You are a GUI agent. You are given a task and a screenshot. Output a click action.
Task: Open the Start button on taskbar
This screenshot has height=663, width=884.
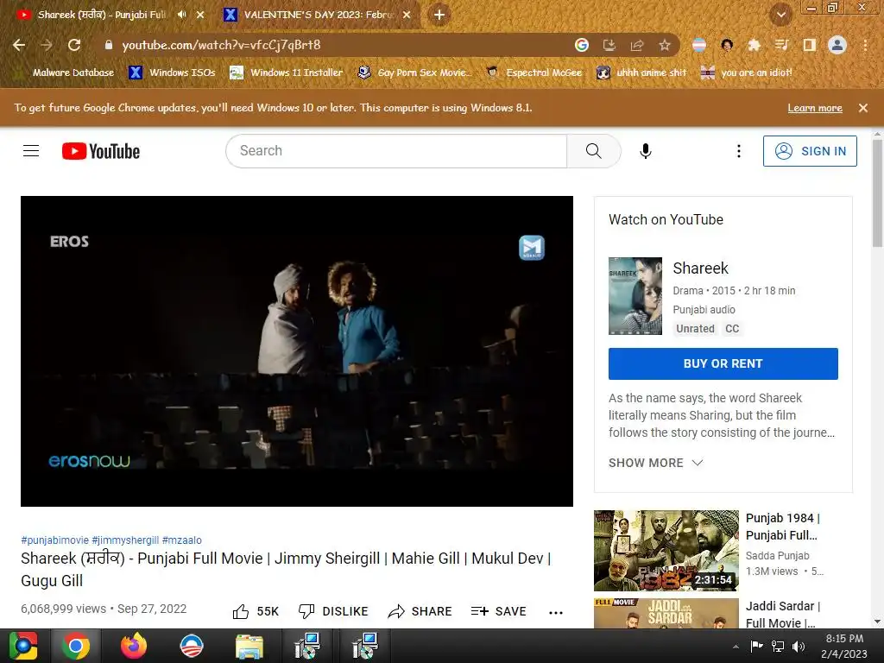pos(23,646)
